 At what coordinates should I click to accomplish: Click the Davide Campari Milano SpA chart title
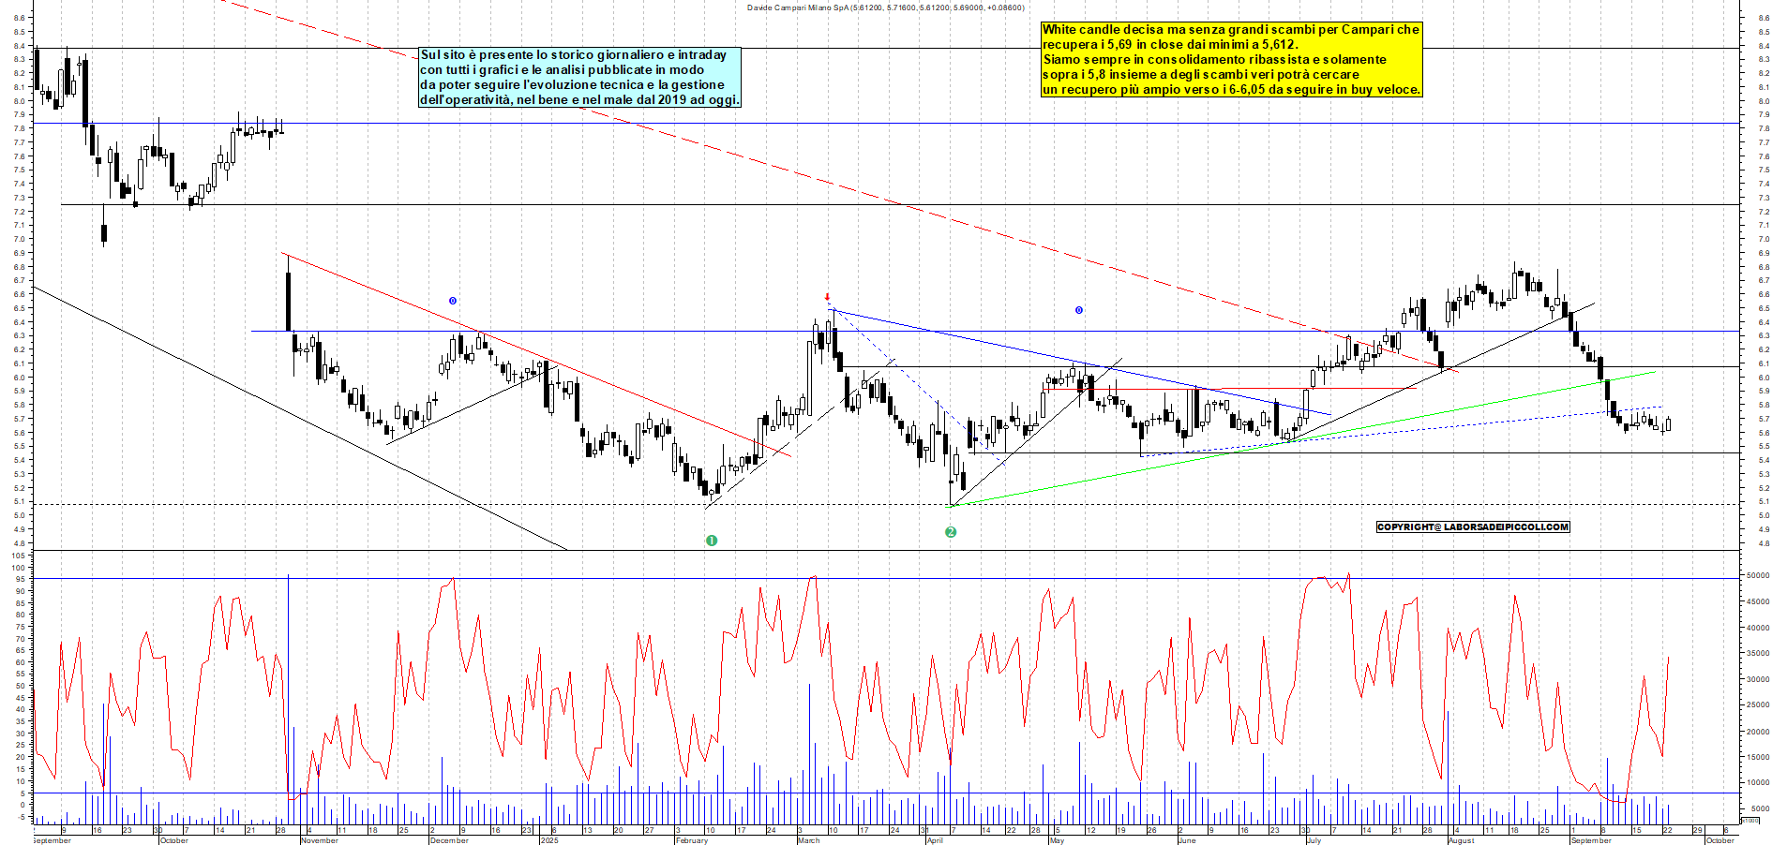pyautogui.click(x=885, y=7)
